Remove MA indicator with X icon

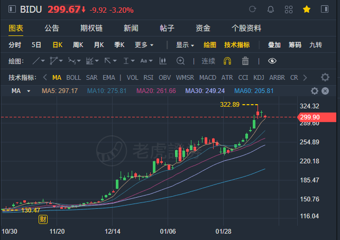pos(325,91)
